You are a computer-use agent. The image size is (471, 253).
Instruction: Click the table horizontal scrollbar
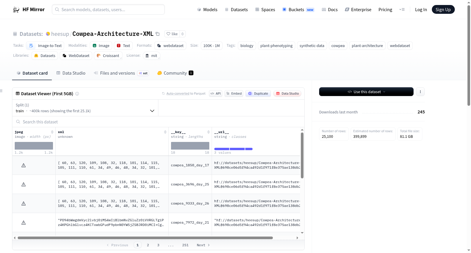pyautogui.click(x=145, y=238)
